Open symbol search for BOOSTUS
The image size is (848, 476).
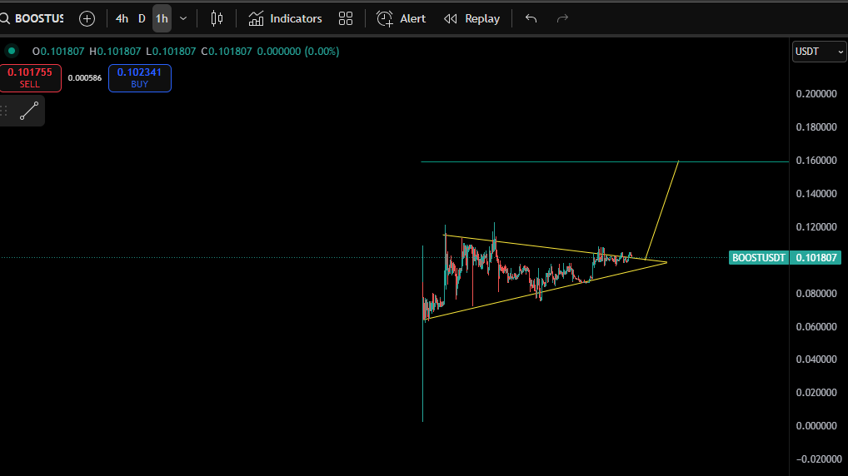click(x=33, y=18)
